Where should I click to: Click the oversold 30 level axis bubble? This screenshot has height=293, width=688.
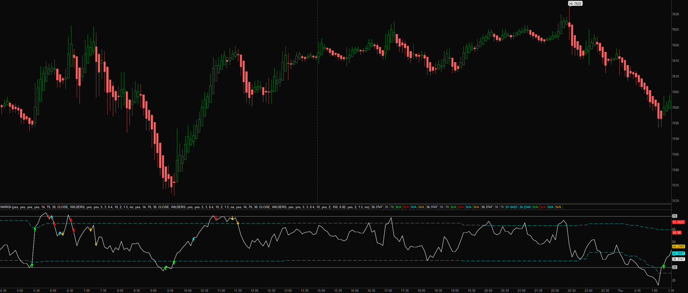click(x=674, y=268)
